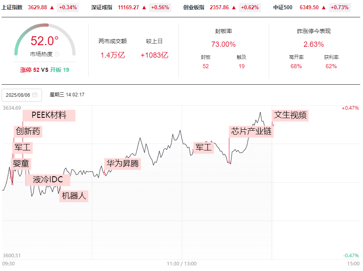
Task: Click the calendar icon in date field
Action: tap(35, 95)
